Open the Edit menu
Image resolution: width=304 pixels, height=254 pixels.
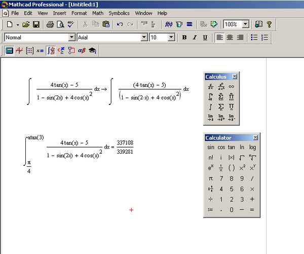(28, 13)
